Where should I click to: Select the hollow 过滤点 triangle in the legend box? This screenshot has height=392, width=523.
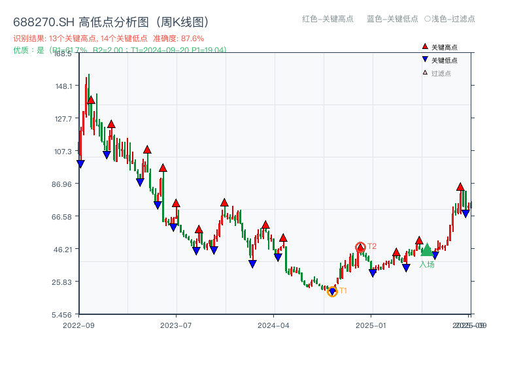coord(425,72)
